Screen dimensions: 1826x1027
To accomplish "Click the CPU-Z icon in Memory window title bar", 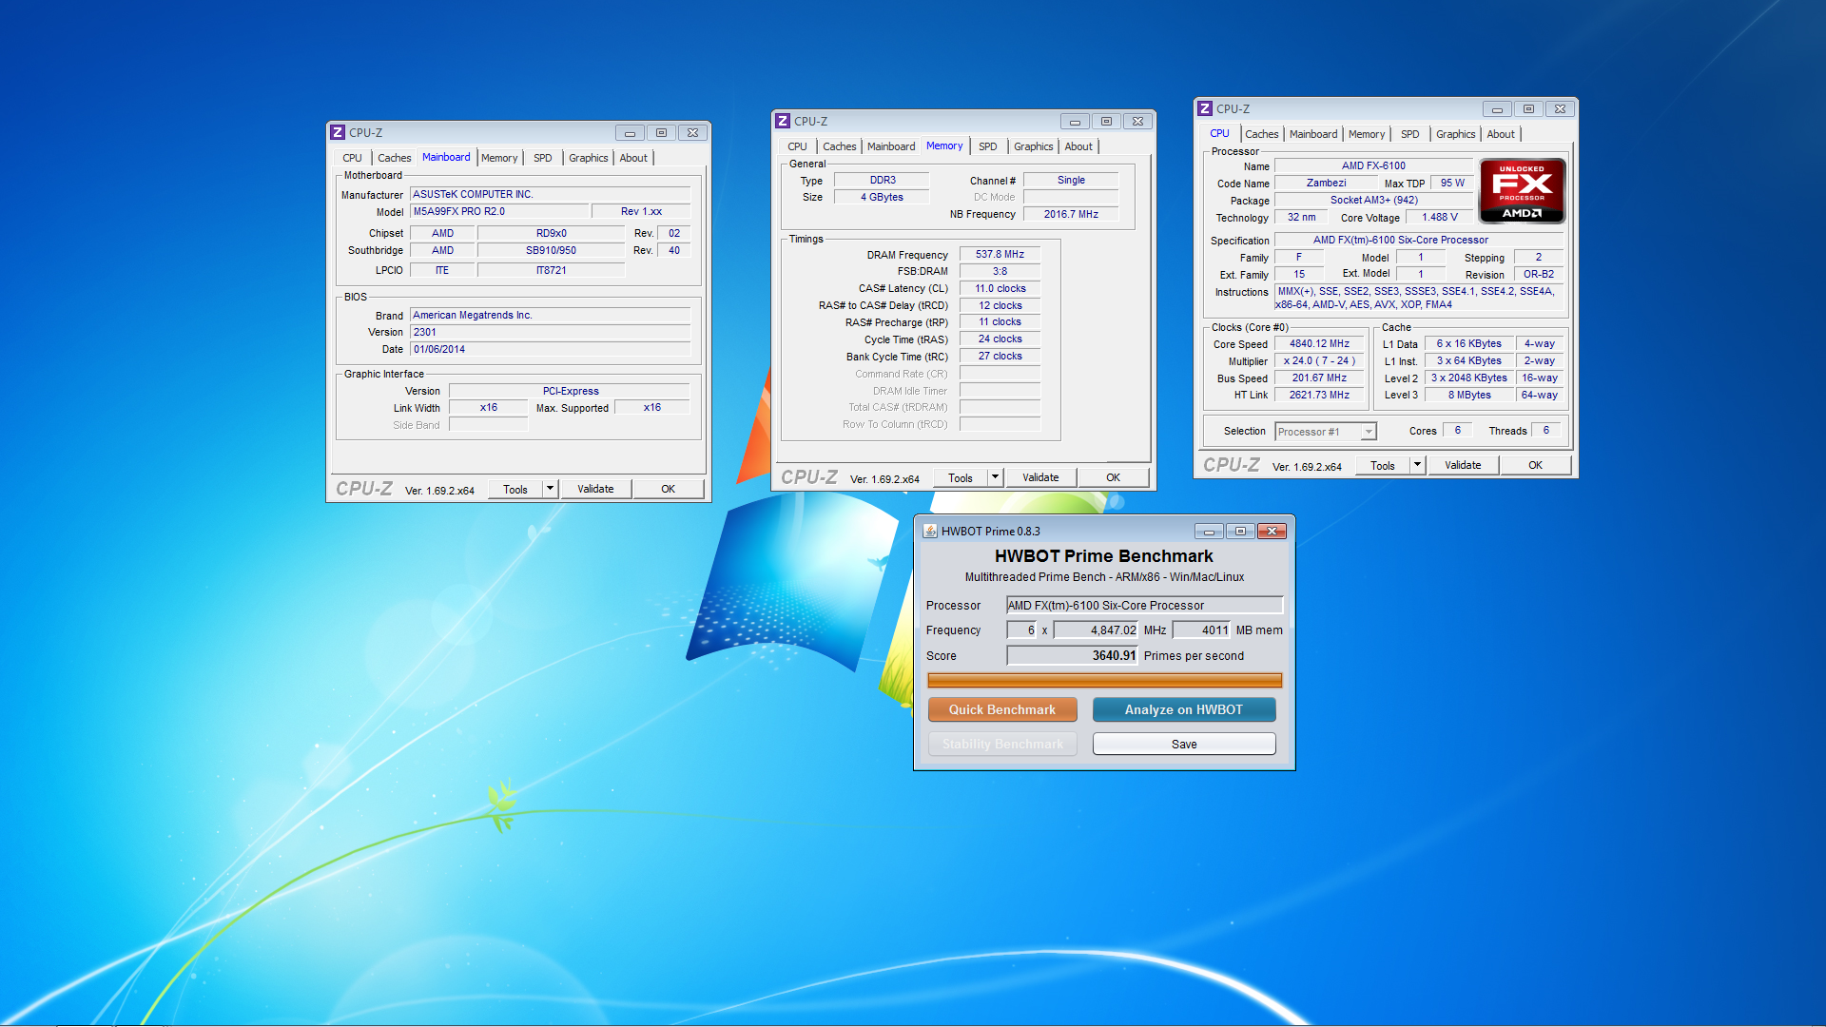I will click(x=783, y=122).
